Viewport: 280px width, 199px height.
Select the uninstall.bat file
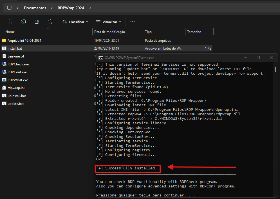(17, 96)
